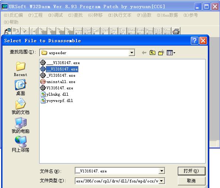Close the Select File to Disassemble dialog
This screenshot has height=188, width=220.
(203, 41)
